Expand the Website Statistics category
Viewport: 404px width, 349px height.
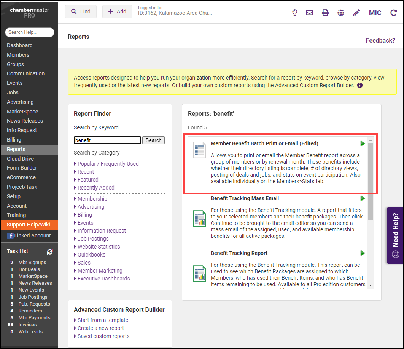[99, 247]
